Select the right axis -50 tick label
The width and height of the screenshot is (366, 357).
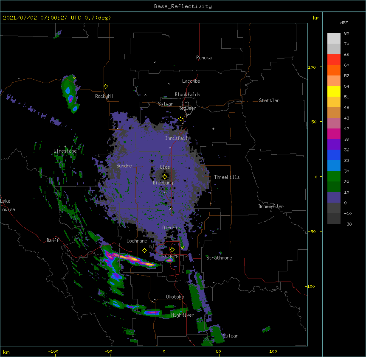point(312,231)
